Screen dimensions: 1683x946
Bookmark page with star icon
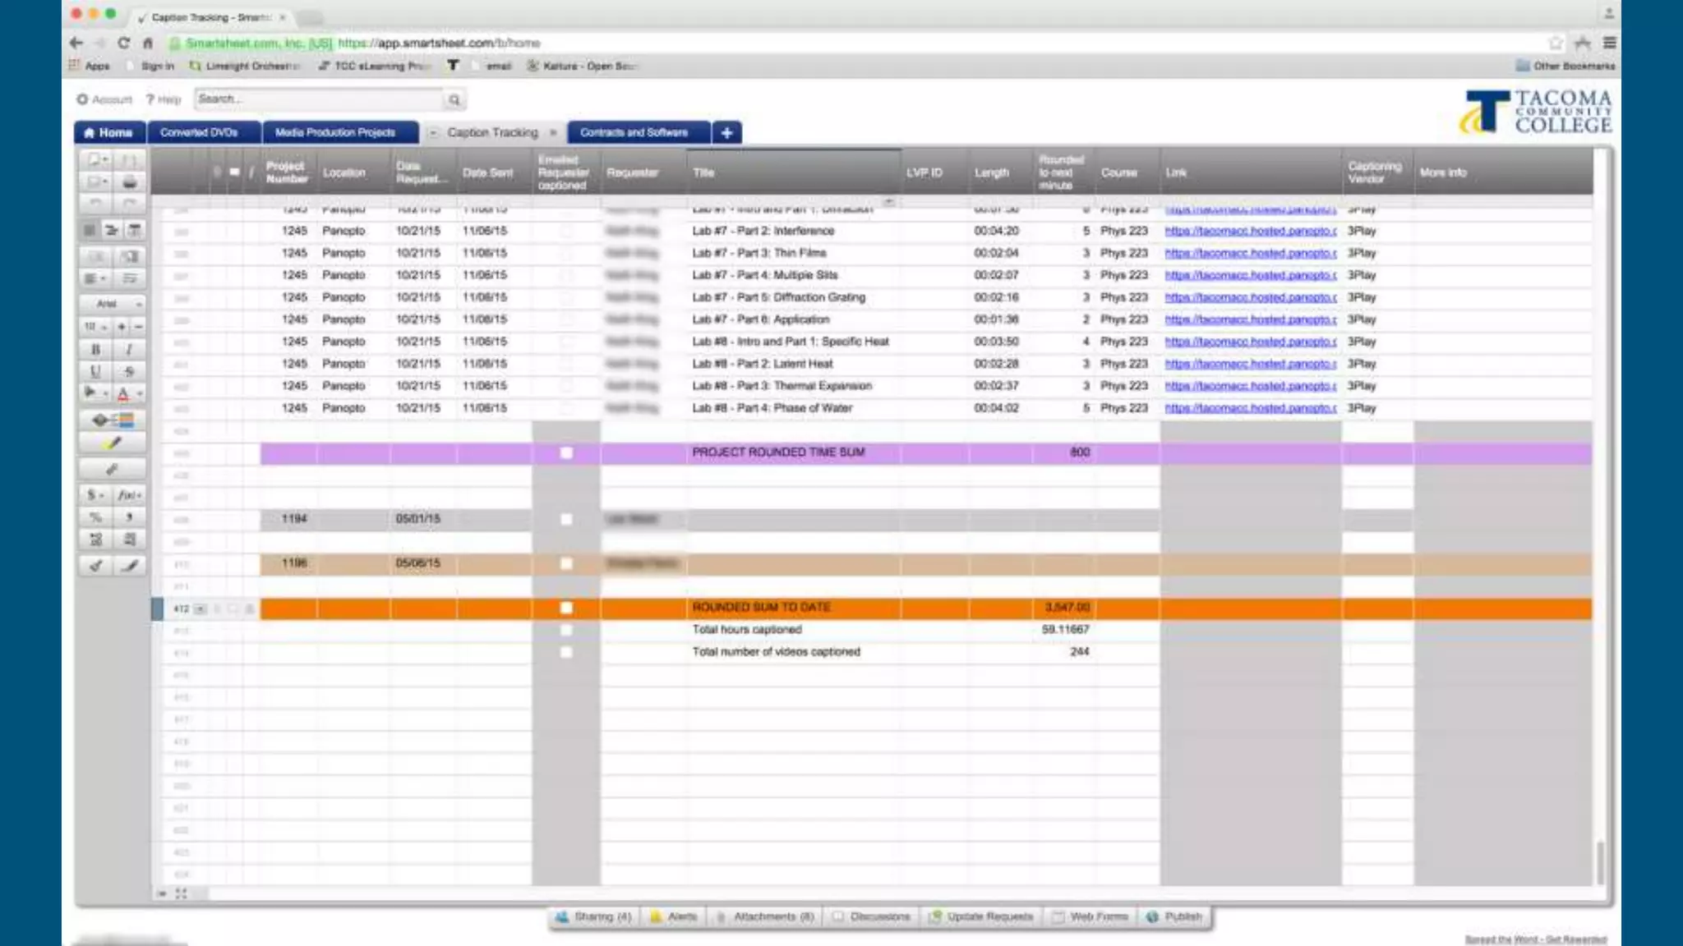pyautogui.click(x=1556, y=43)
